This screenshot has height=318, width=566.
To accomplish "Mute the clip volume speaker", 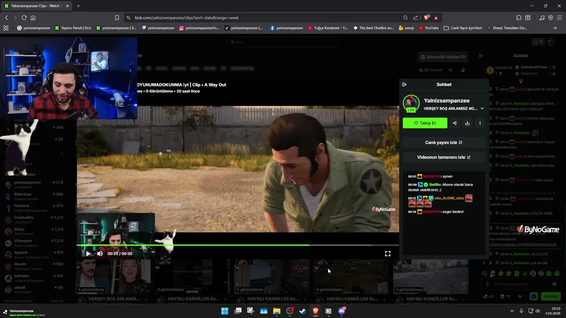I will click(100, 254).
